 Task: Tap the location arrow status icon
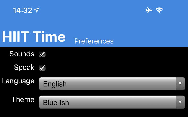(x=37, y=10)
